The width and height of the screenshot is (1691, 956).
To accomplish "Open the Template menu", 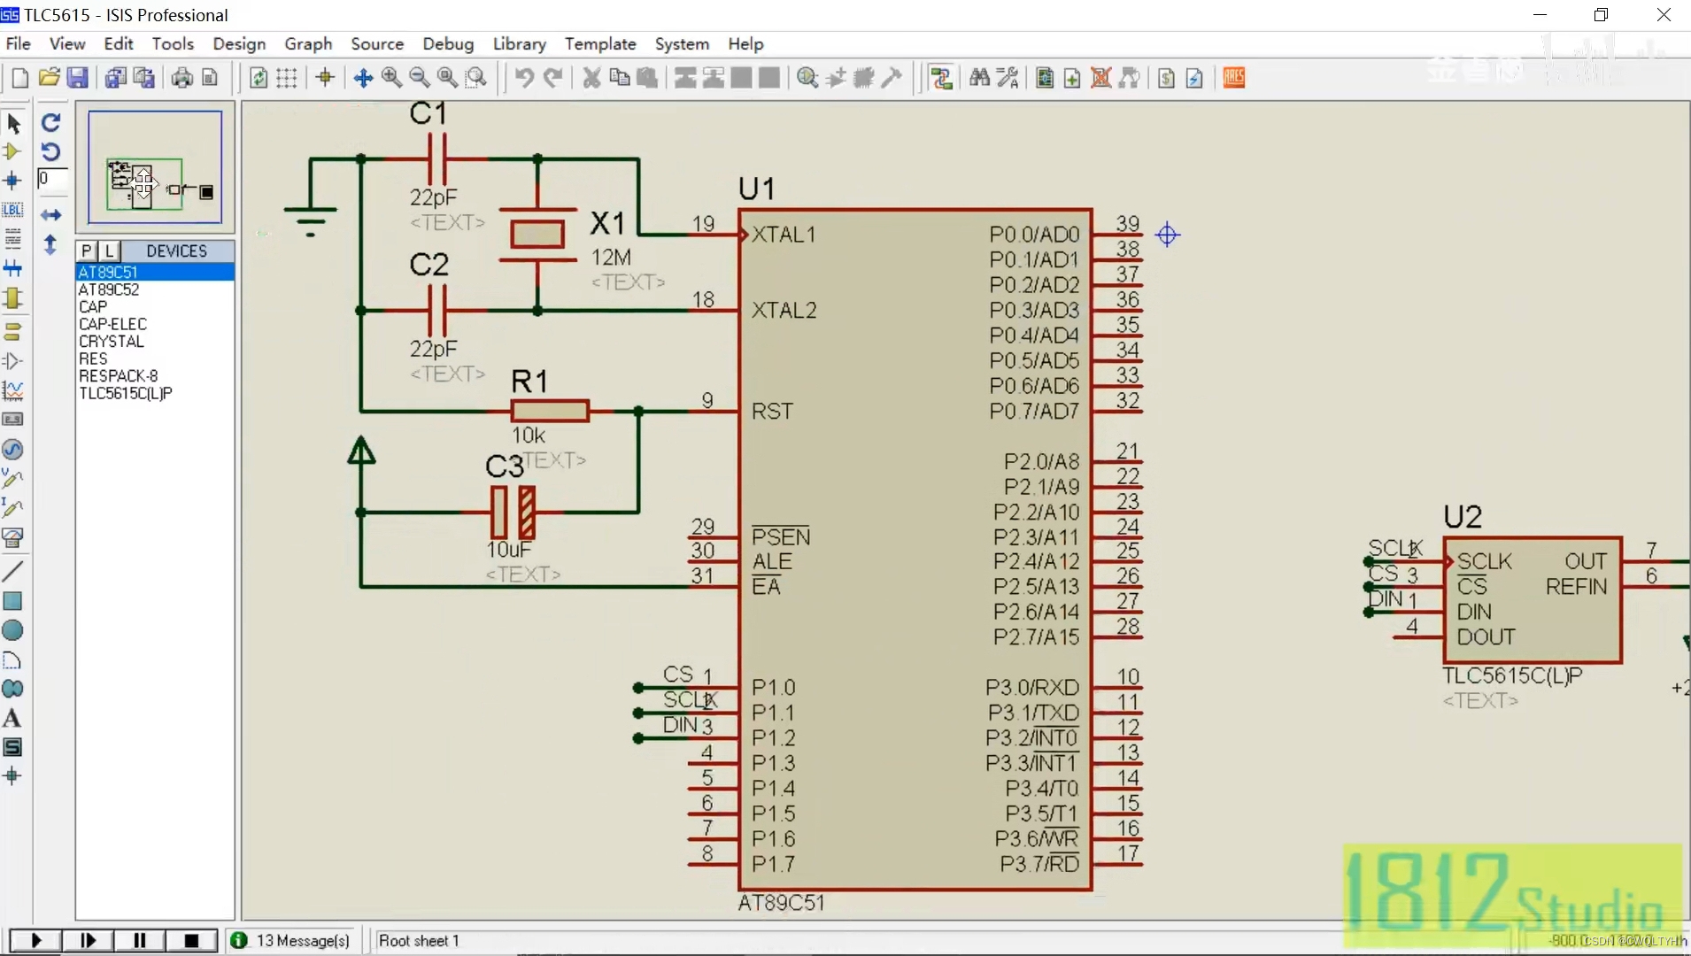I will click(x=600, y=43).
